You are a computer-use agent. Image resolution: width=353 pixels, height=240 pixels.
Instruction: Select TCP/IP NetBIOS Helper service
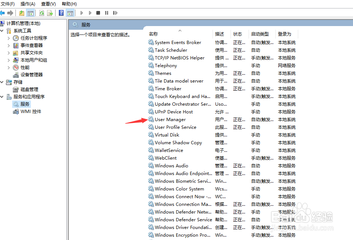(179, 58)
